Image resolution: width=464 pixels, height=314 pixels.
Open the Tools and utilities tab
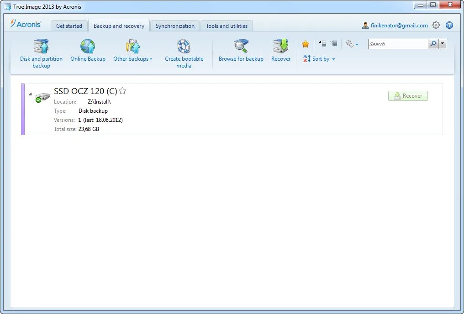pyautogui.click(x=227, y=26)
